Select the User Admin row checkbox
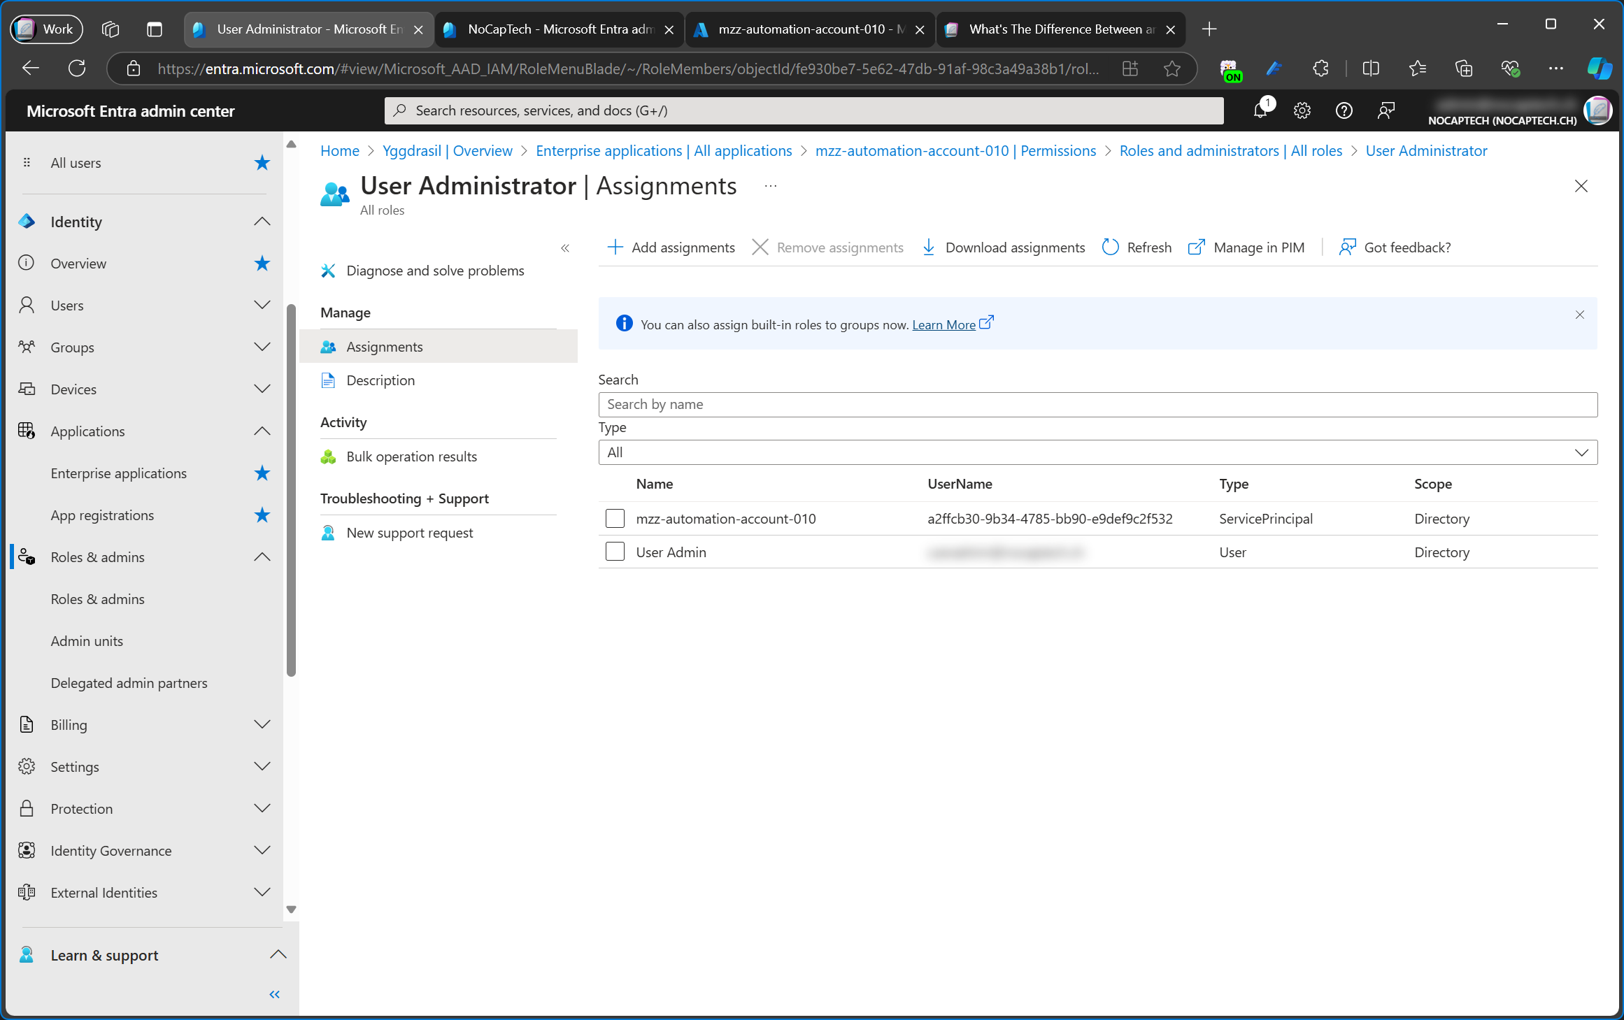Viewport: 1624px width, 1020px height. (x=615, y=552)
